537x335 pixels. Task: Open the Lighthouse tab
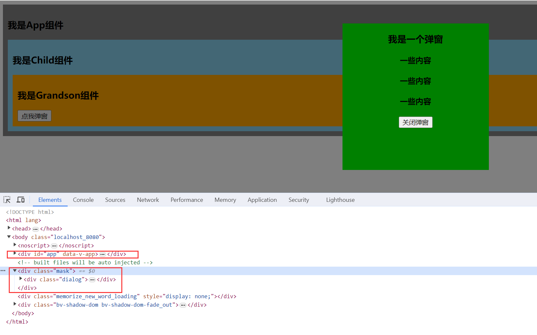click(x=340, y=200)
